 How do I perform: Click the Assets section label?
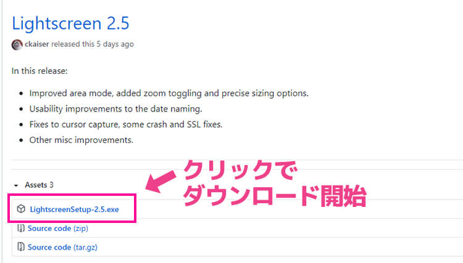point(35,185)
